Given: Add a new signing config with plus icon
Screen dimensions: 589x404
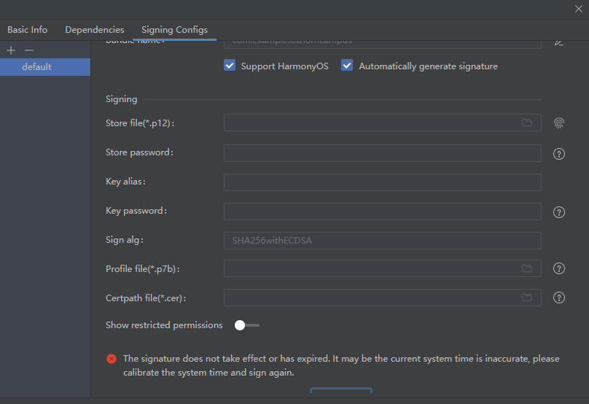Looking at the screenshot, I should tap(11, 50).
